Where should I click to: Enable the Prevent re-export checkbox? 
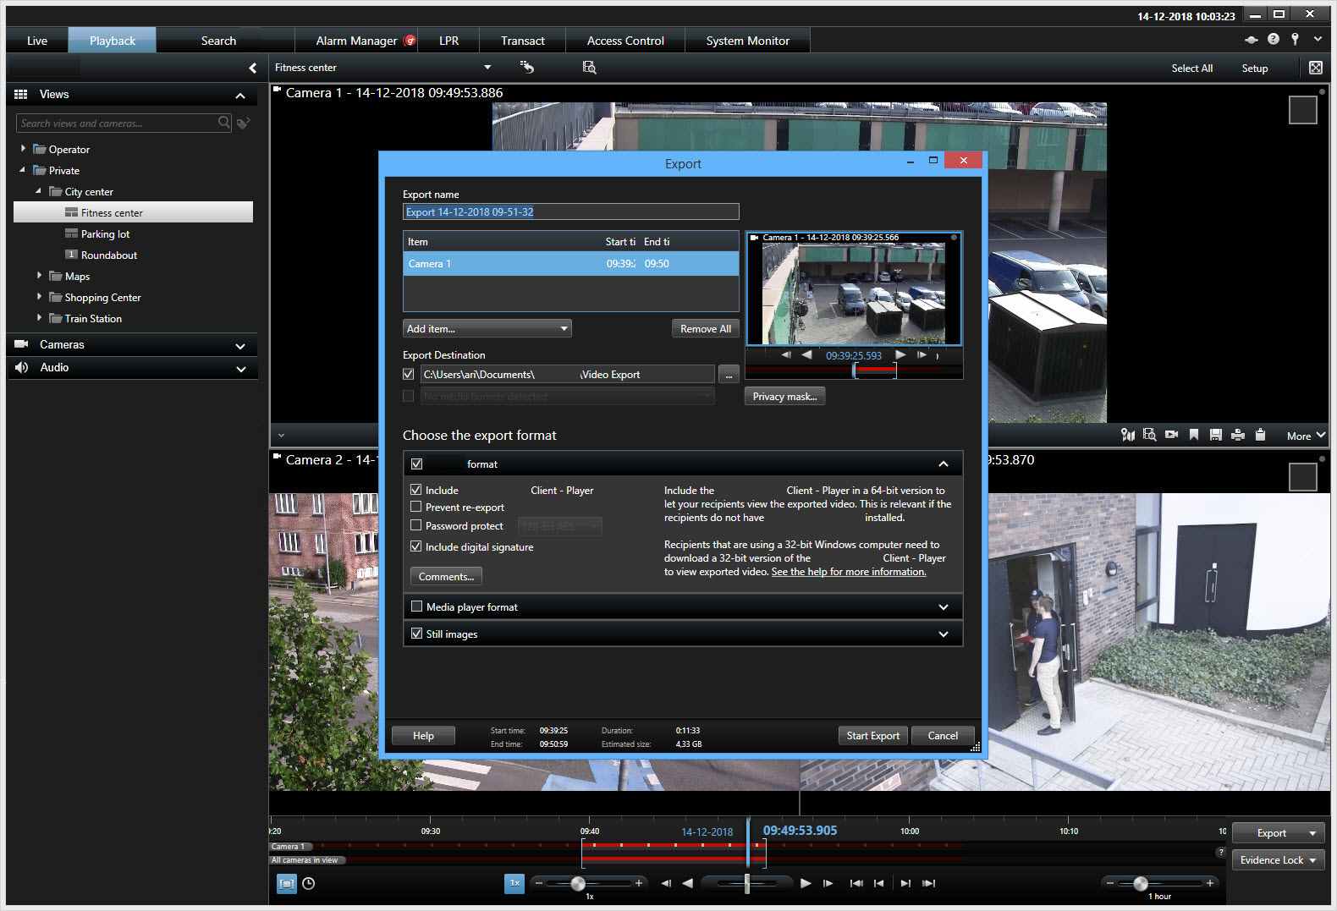pyautogui.click(x=415, y=507)
